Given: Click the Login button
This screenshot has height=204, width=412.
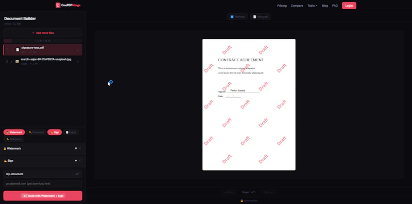Looking at the screenshot, I should [349, 6].
